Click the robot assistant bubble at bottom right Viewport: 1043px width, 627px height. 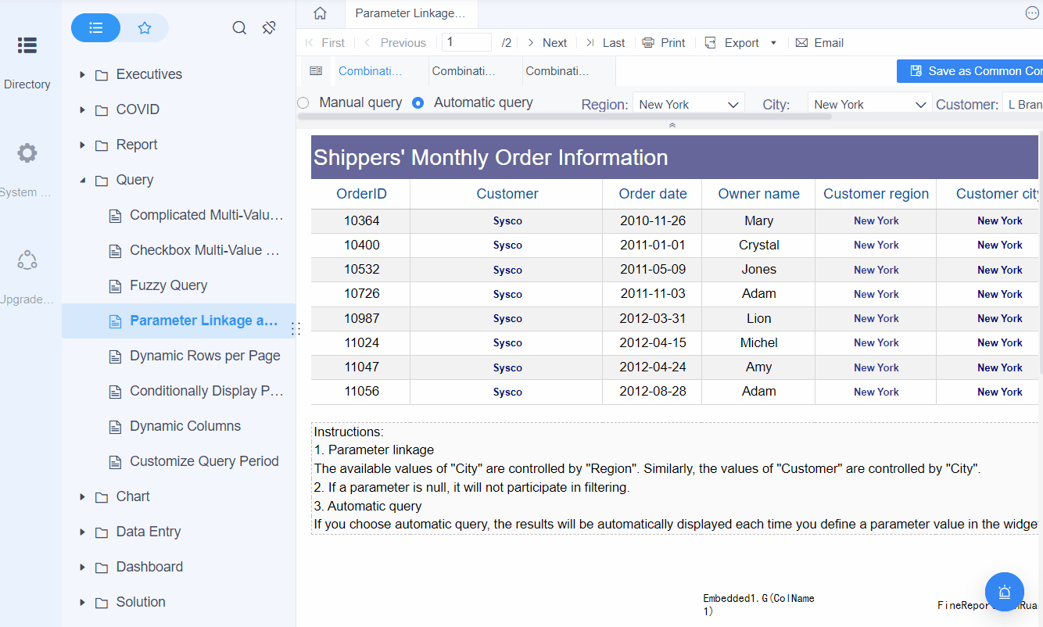coord(1005,592)
